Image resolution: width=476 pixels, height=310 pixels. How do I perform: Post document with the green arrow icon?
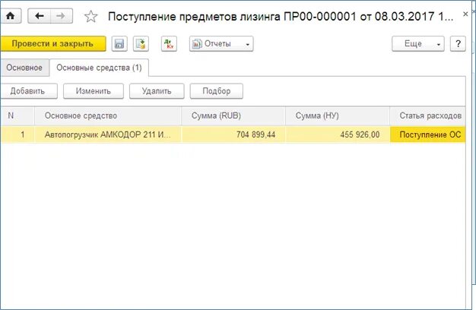[141, 43]
